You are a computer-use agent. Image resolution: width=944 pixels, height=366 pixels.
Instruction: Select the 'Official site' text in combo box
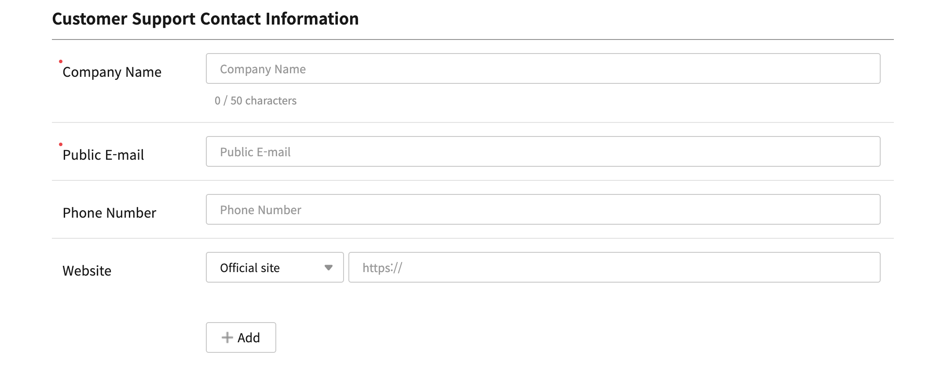[250, 268]
